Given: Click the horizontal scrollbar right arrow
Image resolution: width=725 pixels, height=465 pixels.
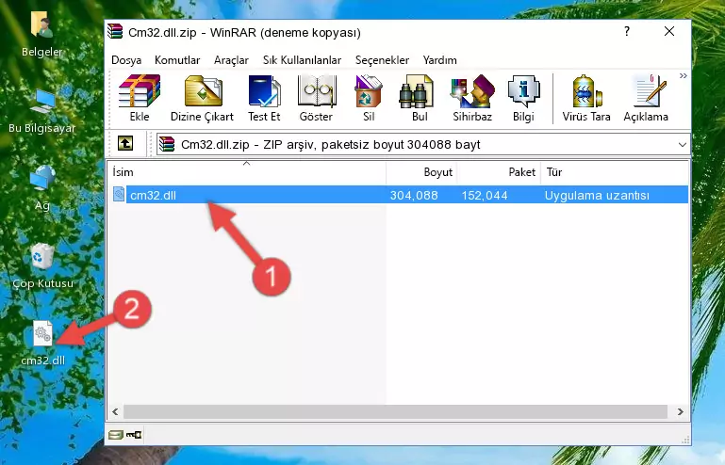Looking at the screenshot, I should click(680, 411).
